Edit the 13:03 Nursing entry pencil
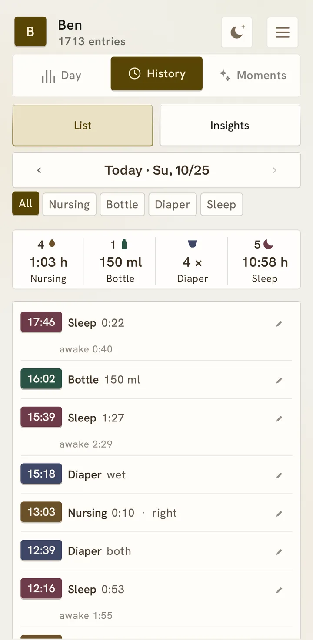313x640 pixels. (x=279, y=514)
